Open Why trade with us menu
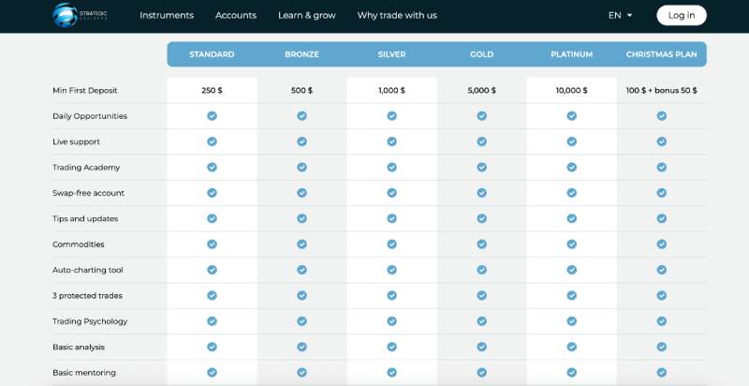 click(x=397, y=15)
